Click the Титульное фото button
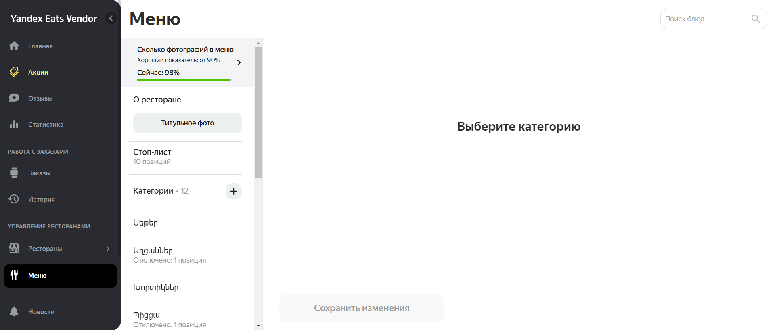 click(x=187, y=123)
